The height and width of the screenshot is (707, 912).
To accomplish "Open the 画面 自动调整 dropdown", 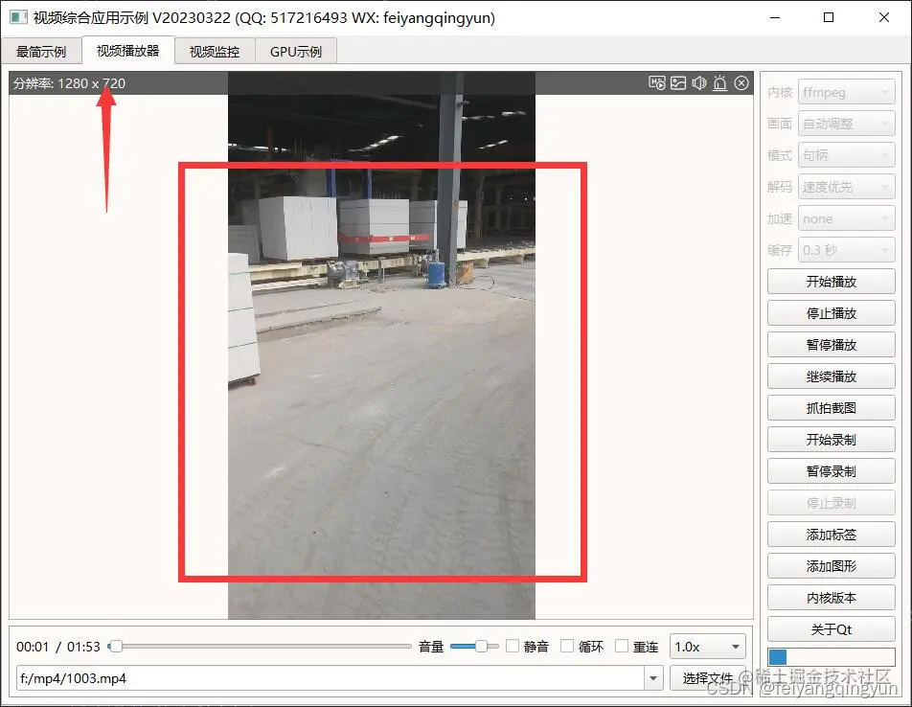I will pyautogui.click(x=846, y=124).
